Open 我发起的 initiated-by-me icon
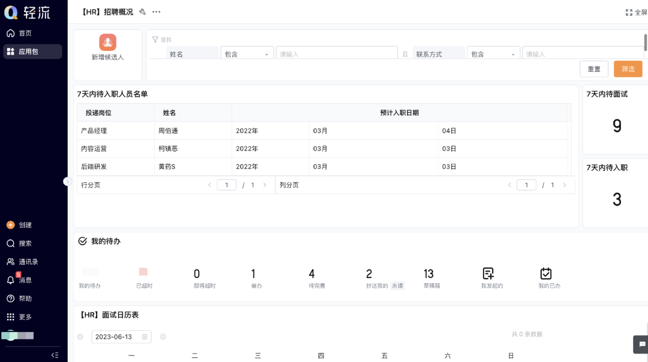Image resolution: width=648 pixels, height=362 pixels. (x=488, y=274)
